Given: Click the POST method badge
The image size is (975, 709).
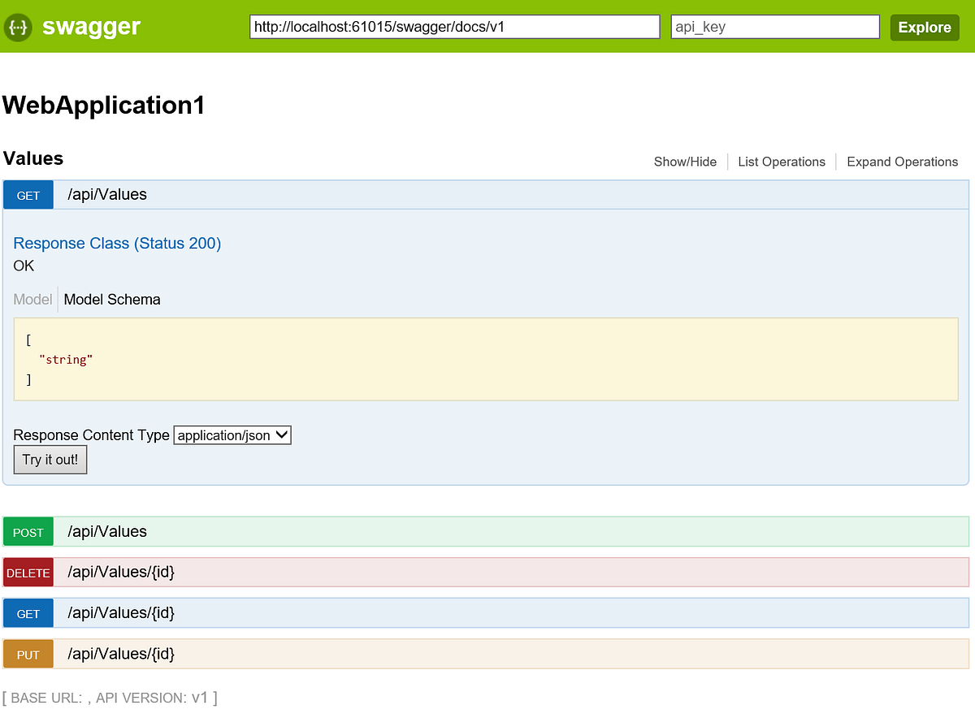Looking at the screenshot, I should [28, 531].
